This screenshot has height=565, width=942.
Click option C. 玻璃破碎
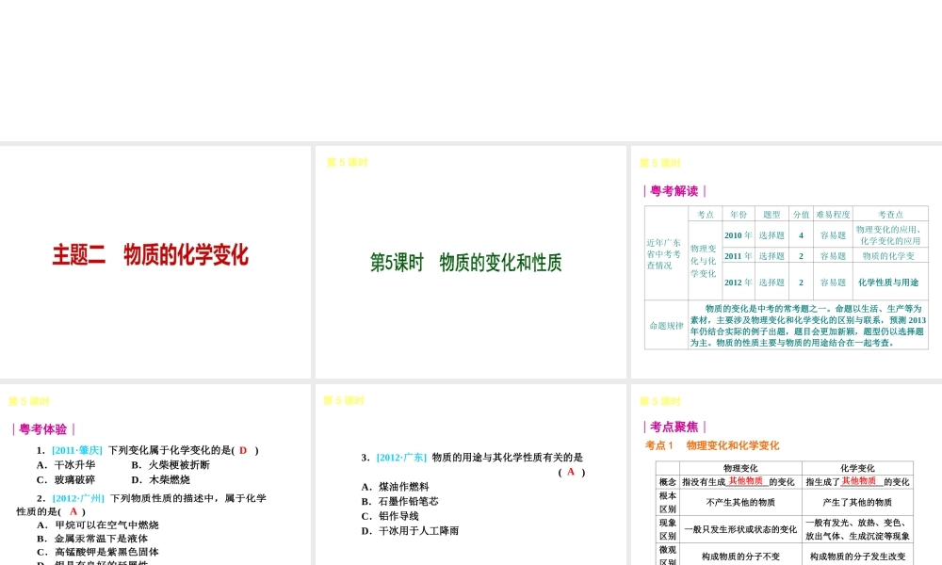pyautogui.click(x=66, y=479)
